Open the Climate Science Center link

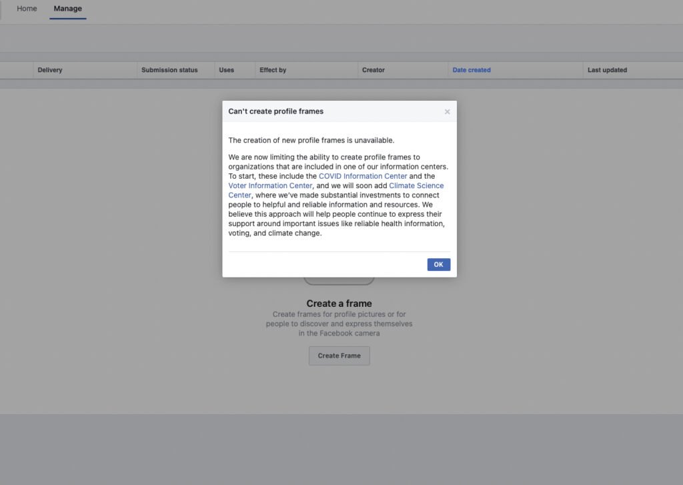click(416, 185)
